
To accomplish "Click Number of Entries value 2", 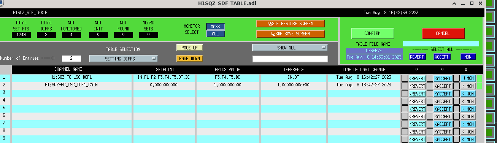I will (71, 59).
